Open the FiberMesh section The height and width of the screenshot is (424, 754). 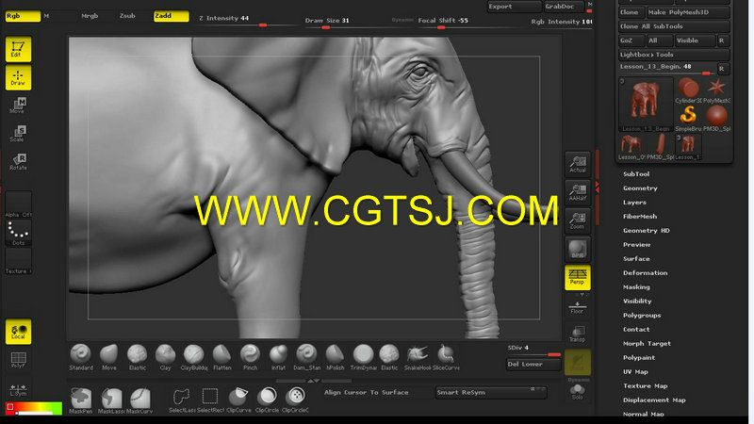(x=640, y=217)
